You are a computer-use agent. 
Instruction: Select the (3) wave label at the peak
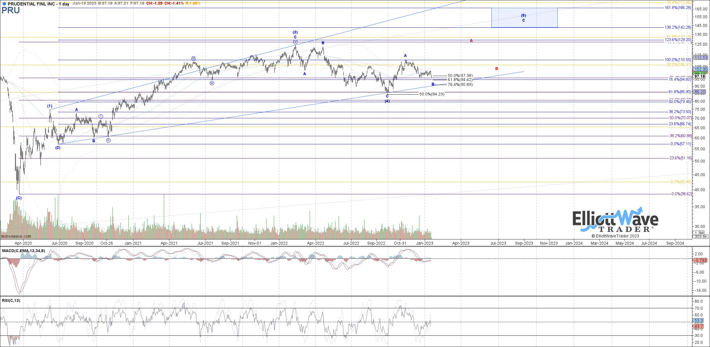pyautogui.click(x=295, y=32)
